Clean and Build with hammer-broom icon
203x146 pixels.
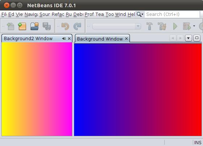162,26
